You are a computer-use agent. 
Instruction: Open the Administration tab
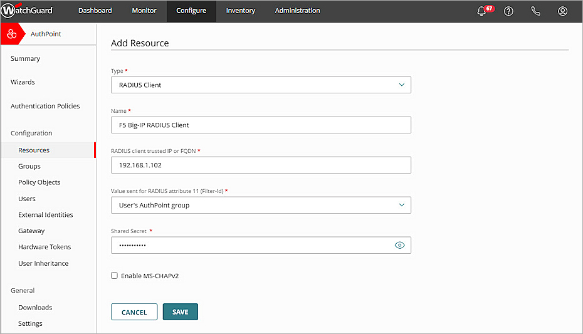click(297, 11)
